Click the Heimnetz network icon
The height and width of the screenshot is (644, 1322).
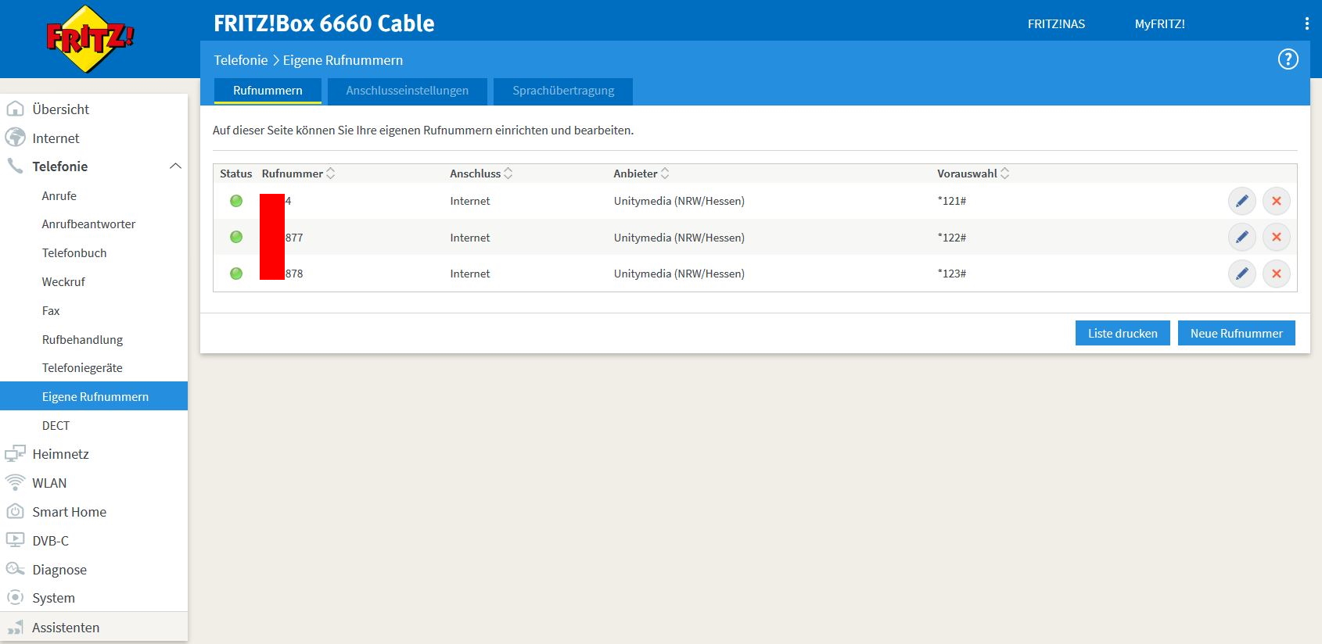15,453
